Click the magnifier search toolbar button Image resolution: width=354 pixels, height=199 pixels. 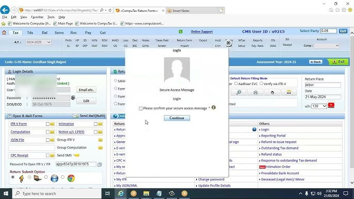point(238,92)
